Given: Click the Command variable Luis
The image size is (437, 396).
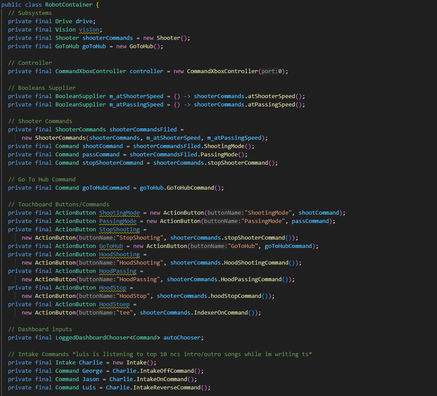Looking at the screenshot, I should pyautogui.click(x=89, y=388).
